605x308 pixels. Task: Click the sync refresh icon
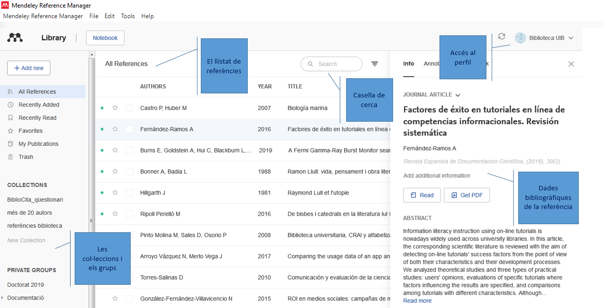(501, 36)
